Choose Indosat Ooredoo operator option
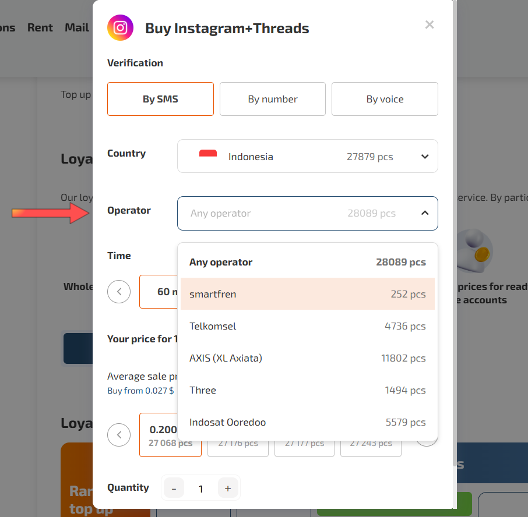Viewport: 528px width, 517px height. point(308,422)
